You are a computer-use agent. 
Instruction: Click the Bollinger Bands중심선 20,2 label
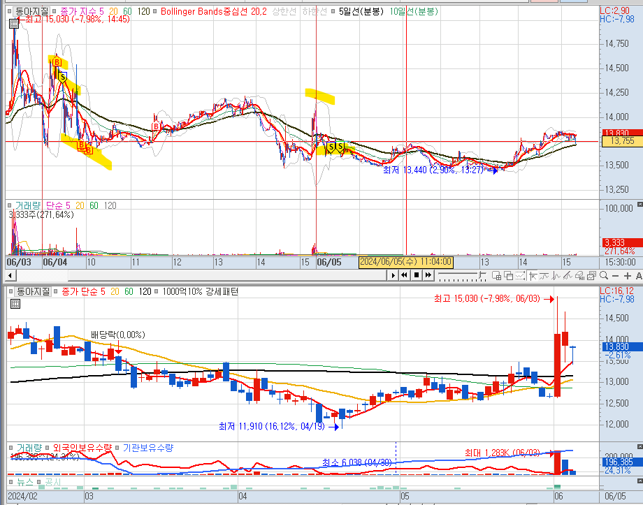click(213, 11)
